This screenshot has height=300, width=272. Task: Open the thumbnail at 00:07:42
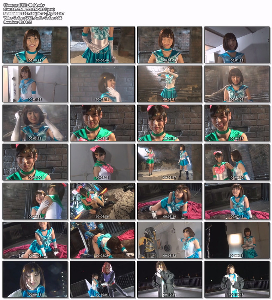point(237,201)
